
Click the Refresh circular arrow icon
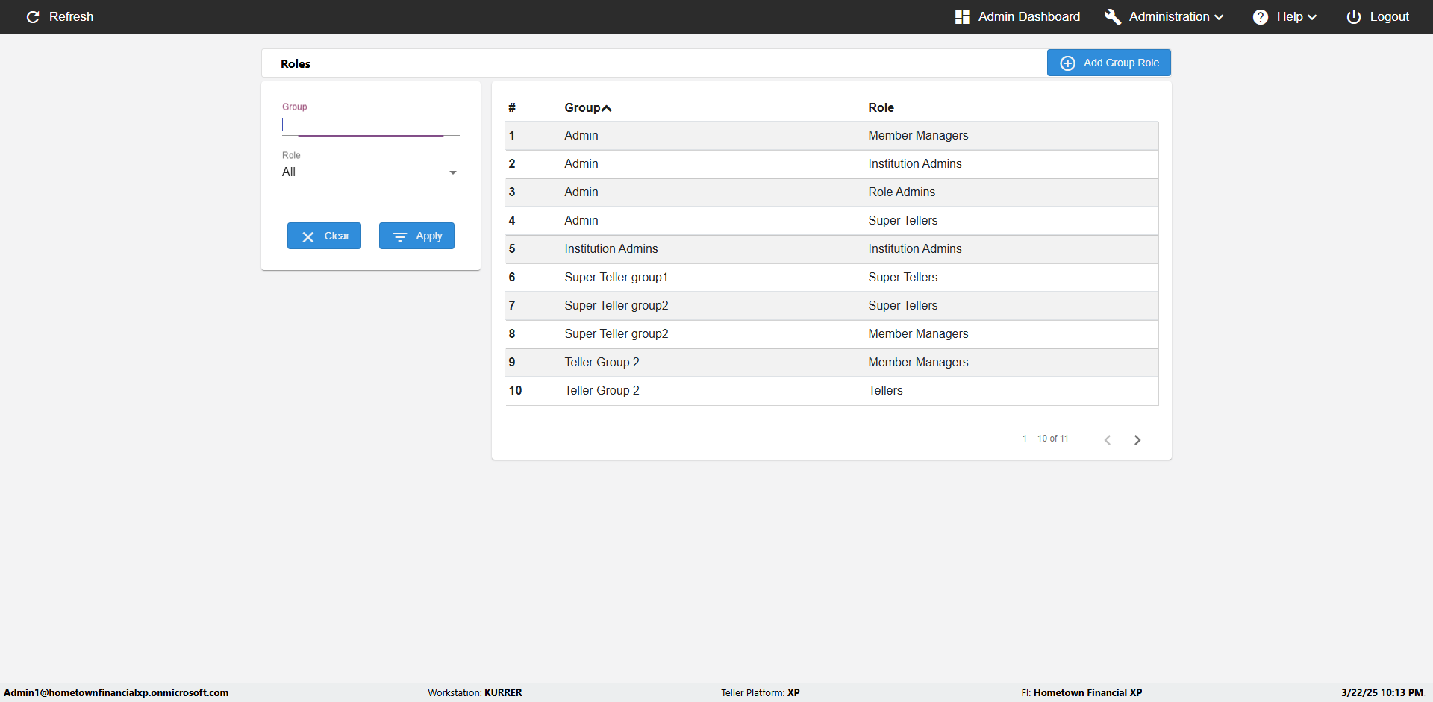tap(33, 17)
